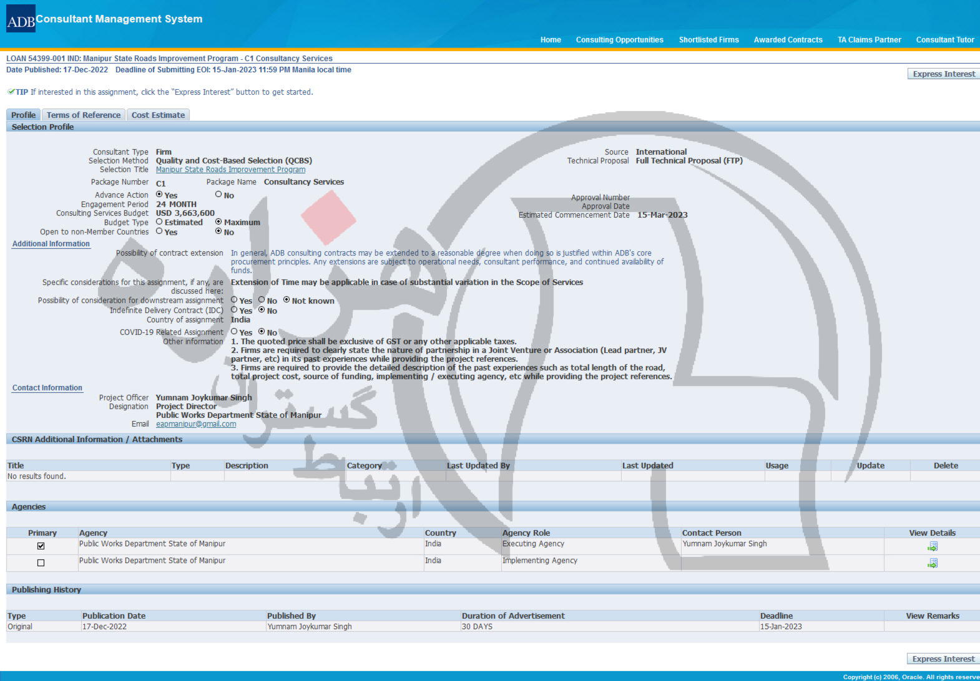The width and height of the screenshot is (980, 681).
Task: Click Additional Information heading link
Action: click(x=51, y=244)
